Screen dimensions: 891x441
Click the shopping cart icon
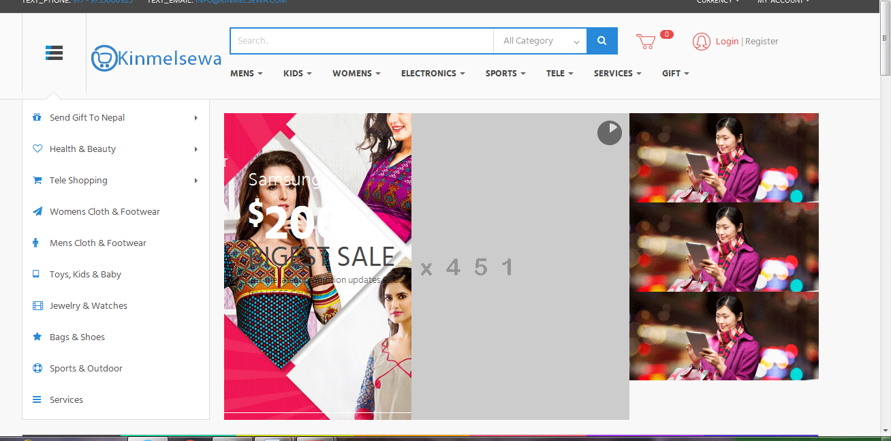[x=646, y=42]
